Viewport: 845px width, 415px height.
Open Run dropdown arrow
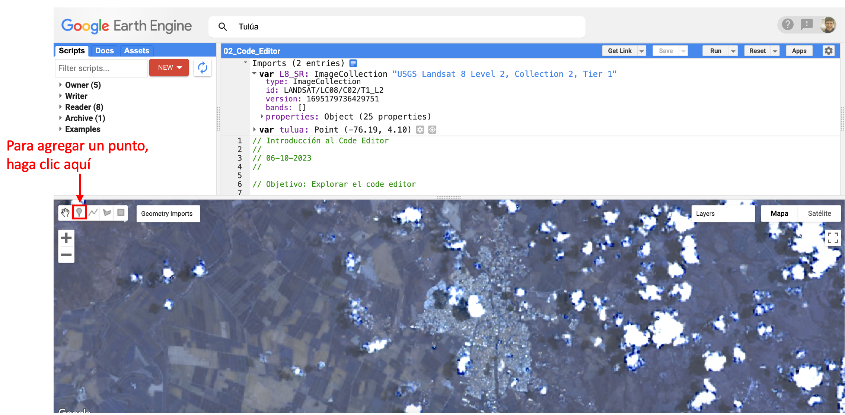coord(733,51)
